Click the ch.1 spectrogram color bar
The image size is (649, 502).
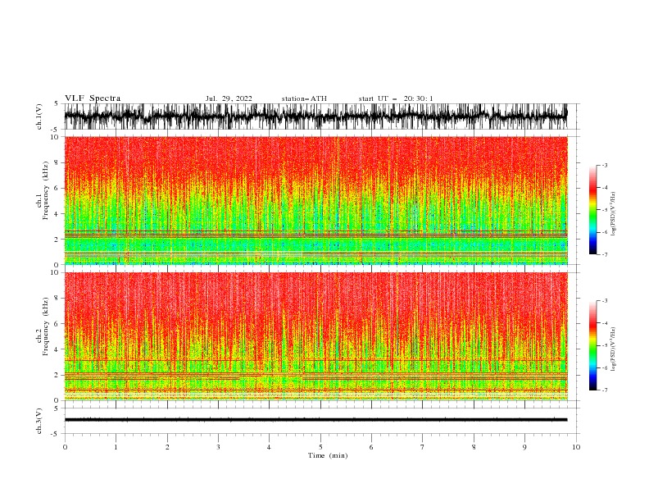pos(592,210)
